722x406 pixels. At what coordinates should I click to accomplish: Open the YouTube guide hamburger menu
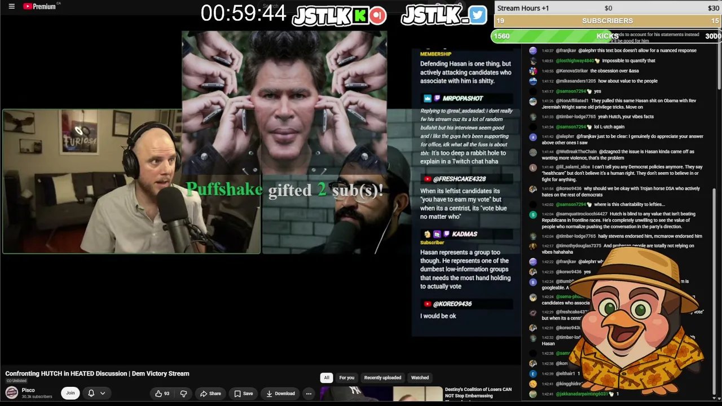coord(11,6)
